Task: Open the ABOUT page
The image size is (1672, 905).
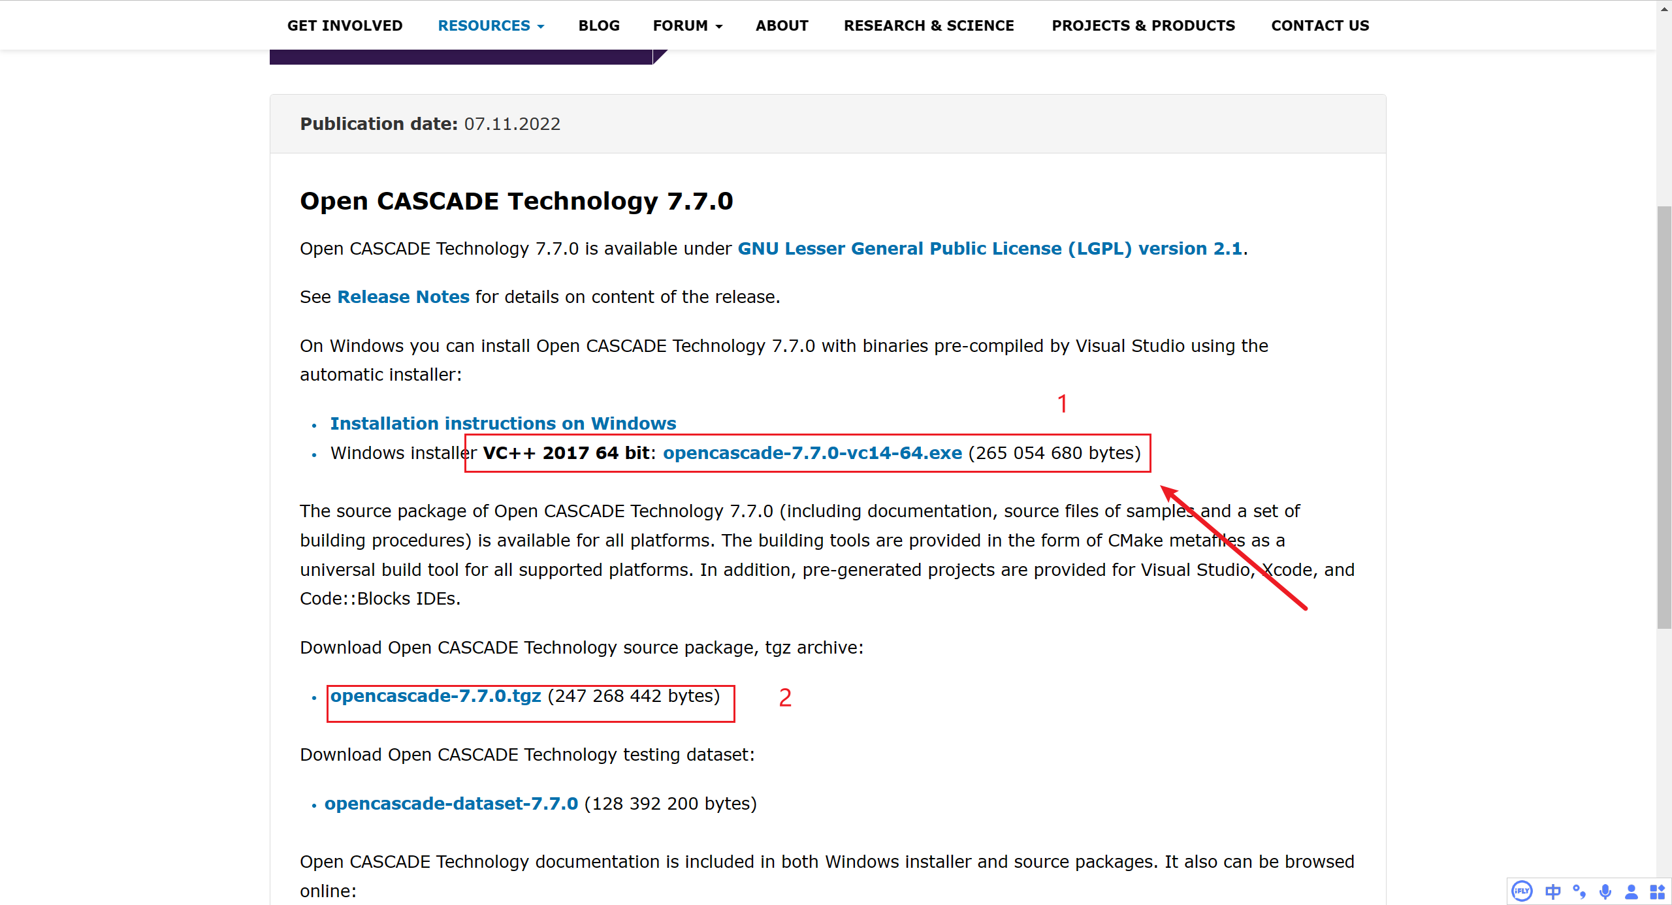Action: pyautogui.click(x=782, y=25)
